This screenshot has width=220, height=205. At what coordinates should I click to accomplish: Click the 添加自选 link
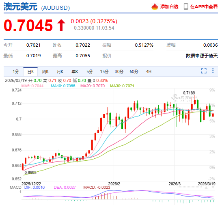click(169, 6)
